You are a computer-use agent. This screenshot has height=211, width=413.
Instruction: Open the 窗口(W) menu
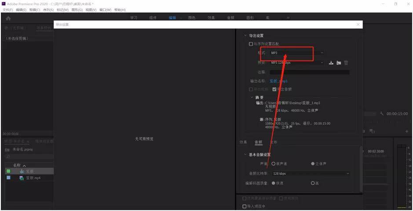pyautogui.click(x=106, y=10)
